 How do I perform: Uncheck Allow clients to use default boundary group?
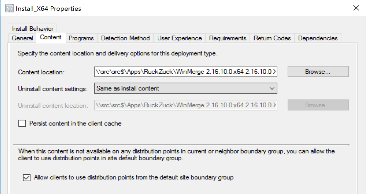[27, 177]
